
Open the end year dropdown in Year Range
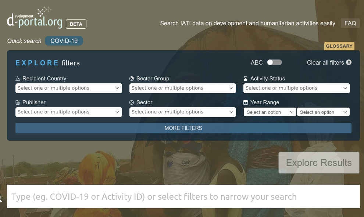tap(323, 112)
